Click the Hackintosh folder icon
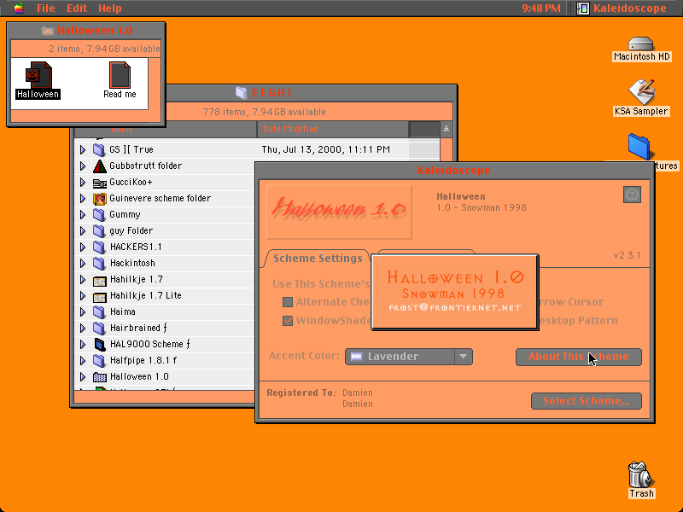The image size is (683, 512). coord(99,264)
